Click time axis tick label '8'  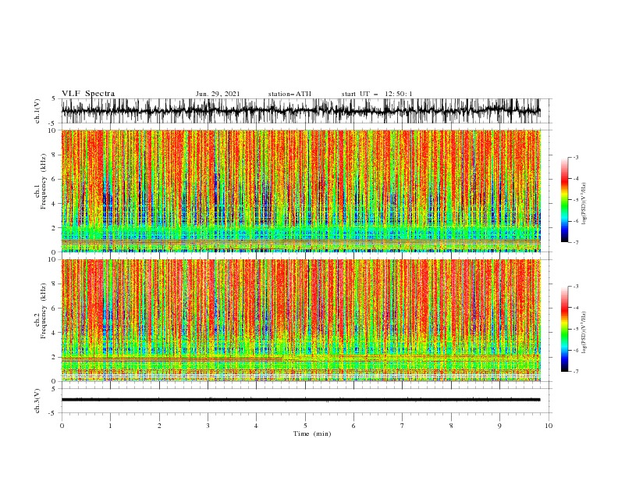[451, 426]
